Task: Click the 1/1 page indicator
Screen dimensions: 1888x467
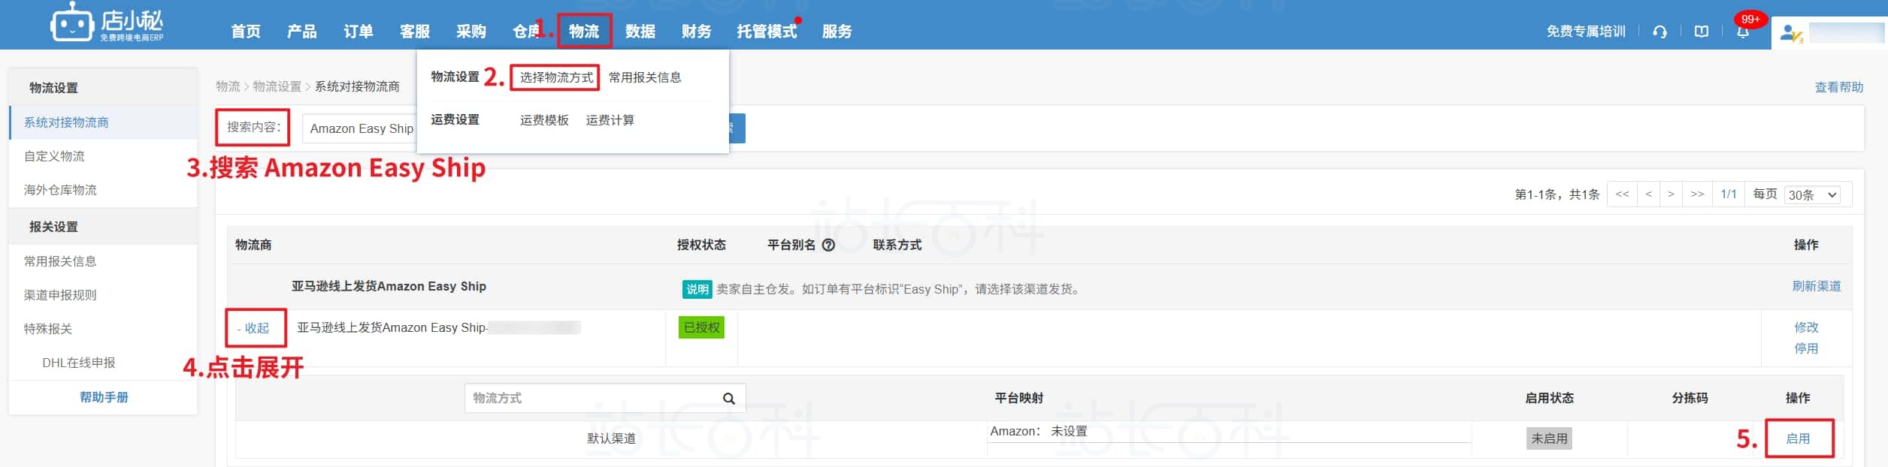Action: click(1729, 194)
